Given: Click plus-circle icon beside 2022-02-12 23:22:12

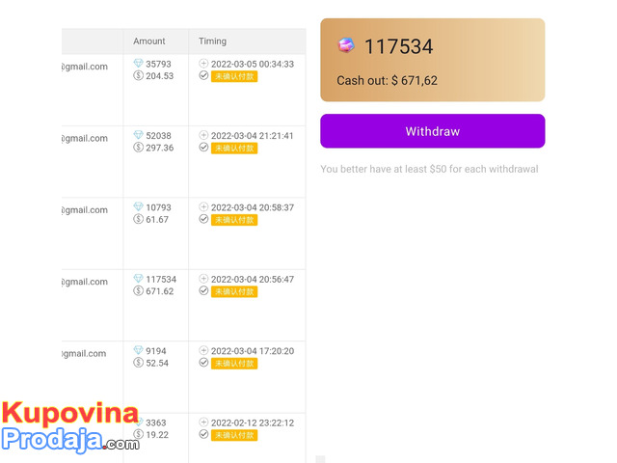Looking at the screenshot, I should [x=203, y=422].
